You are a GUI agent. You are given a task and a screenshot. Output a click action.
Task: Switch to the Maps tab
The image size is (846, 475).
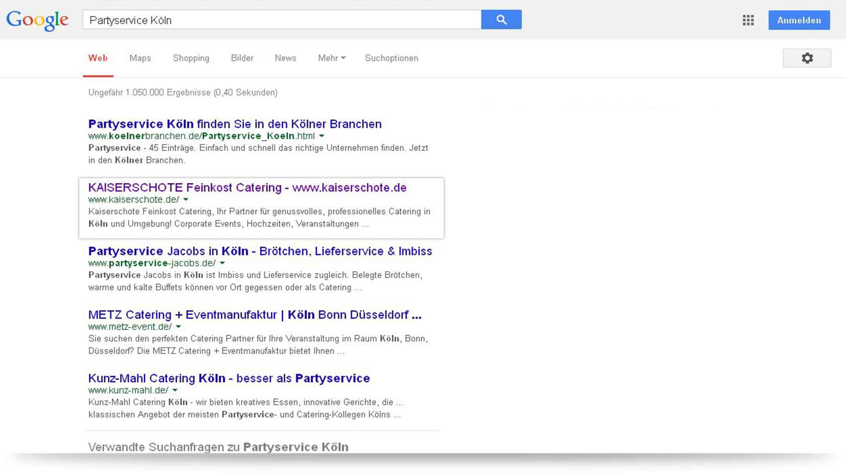pos(140,58)
